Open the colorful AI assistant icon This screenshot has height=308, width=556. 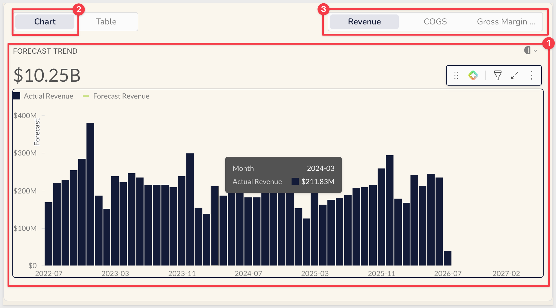tap(473, 75)
